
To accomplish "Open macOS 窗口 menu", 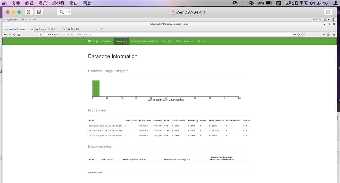I will coord(74,3).
